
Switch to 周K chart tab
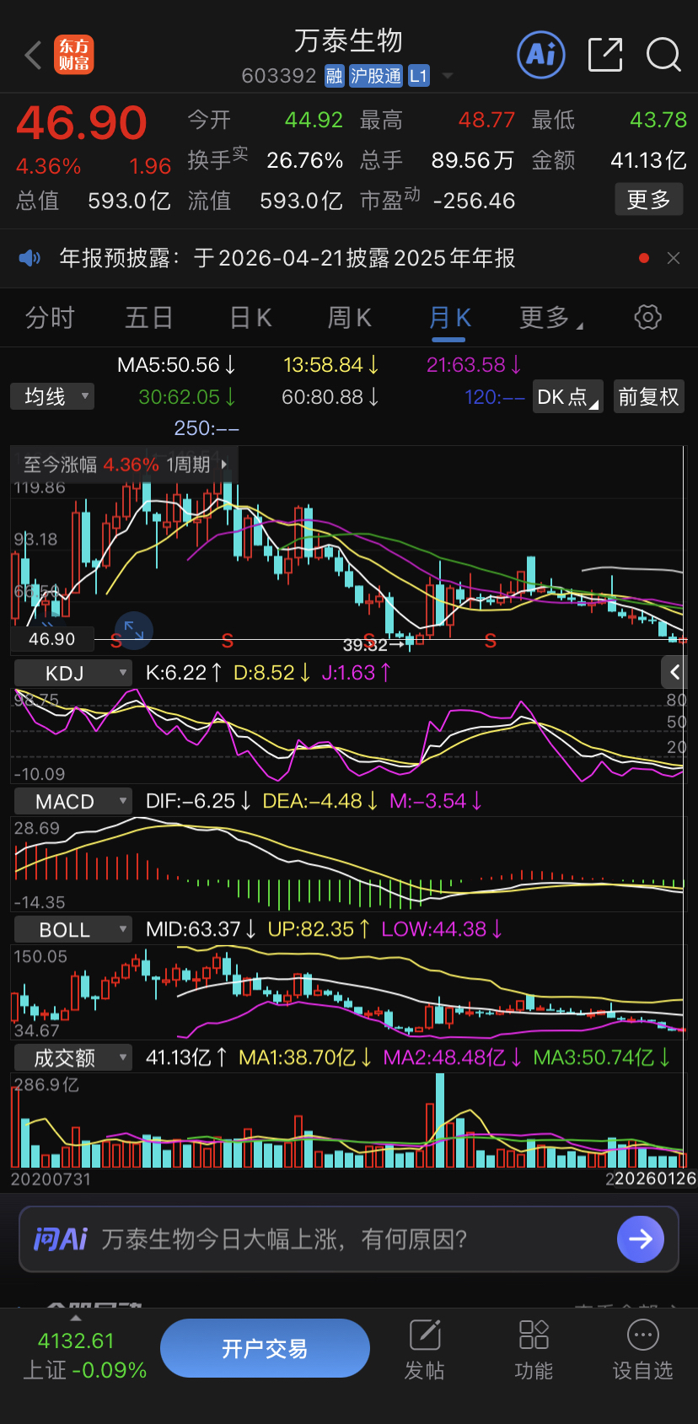[x=349, y=318]
